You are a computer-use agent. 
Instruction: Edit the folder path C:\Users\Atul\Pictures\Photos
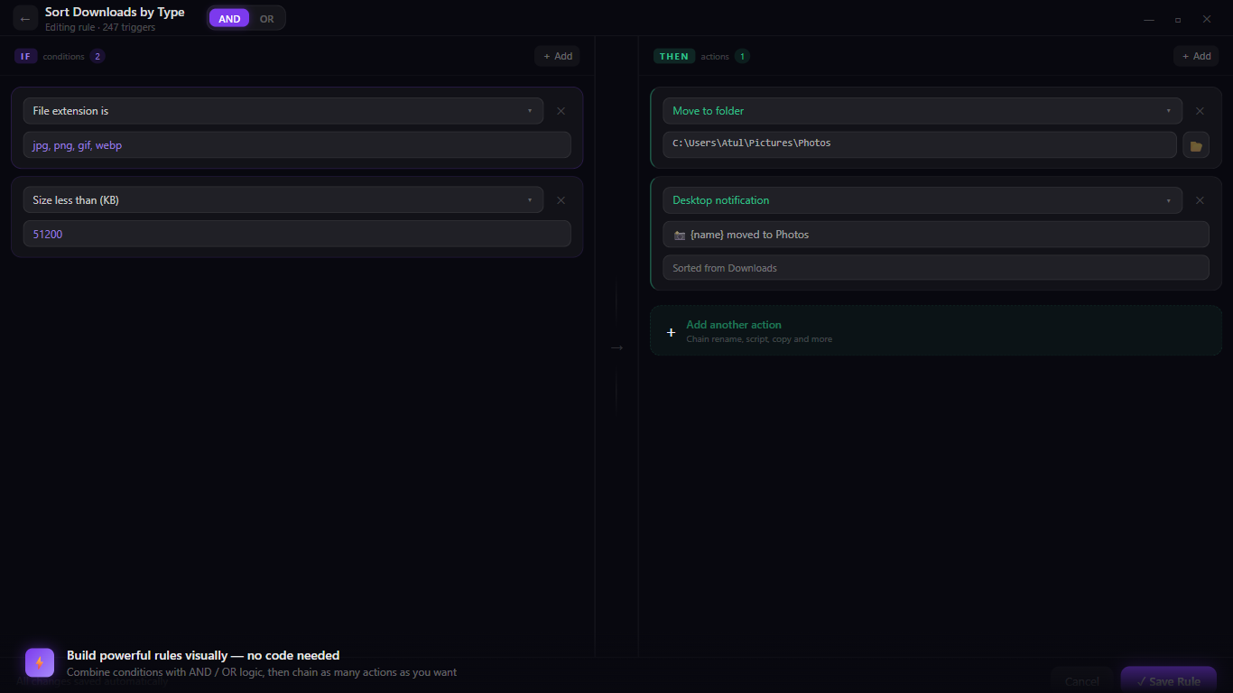[920, 144]
